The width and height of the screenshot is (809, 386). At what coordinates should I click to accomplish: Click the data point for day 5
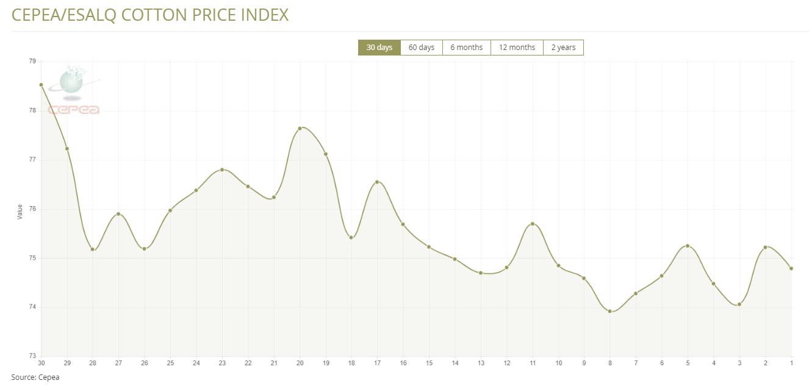[x=688, y=246]
